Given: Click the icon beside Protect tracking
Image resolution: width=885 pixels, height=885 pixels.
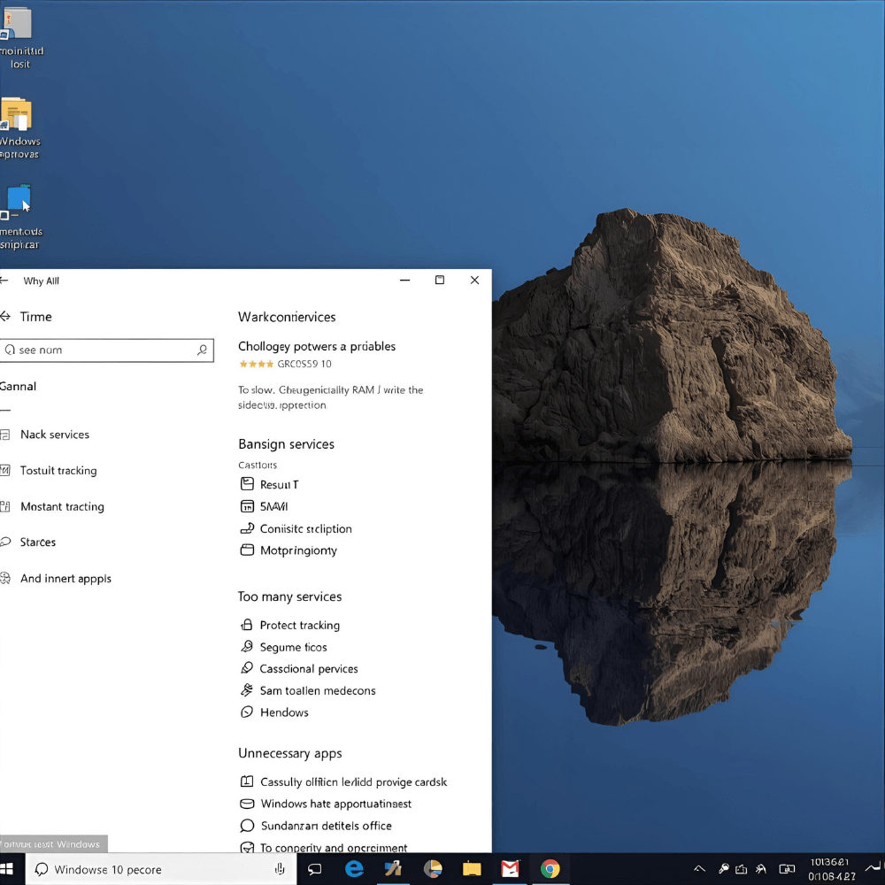Looking at the screenshot, I should (247, 625).
